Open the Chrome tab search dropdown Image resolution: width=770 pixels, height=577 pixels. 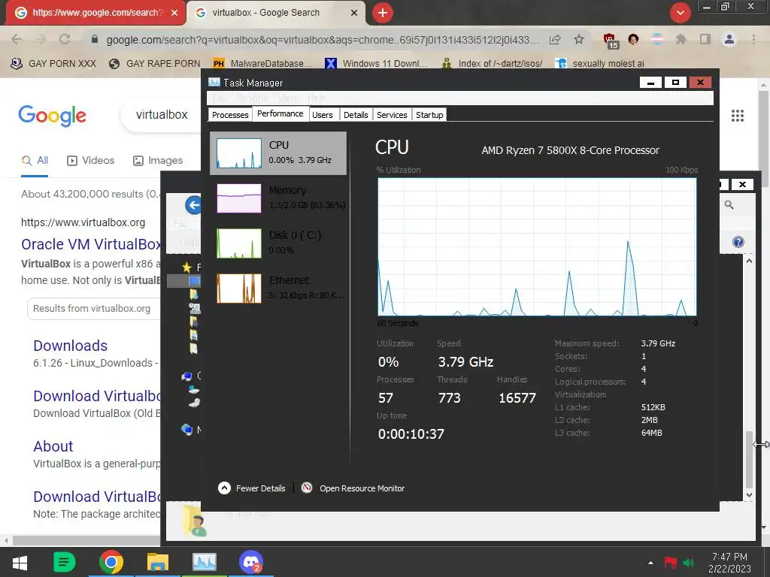pos(680,13)
